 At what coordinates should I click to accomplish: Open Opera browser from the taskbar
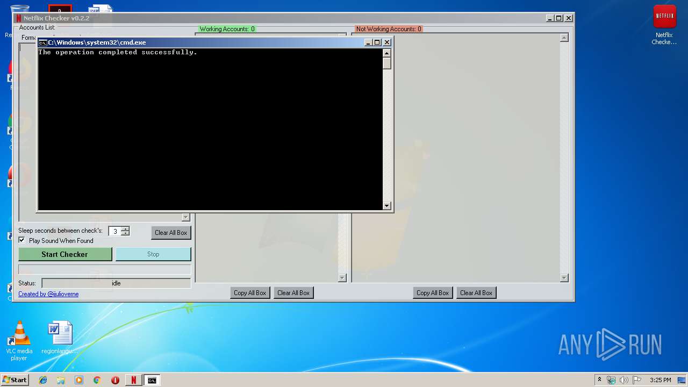coord(115,380)
